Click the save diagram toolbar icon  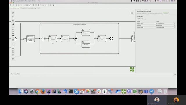[16, 5]
